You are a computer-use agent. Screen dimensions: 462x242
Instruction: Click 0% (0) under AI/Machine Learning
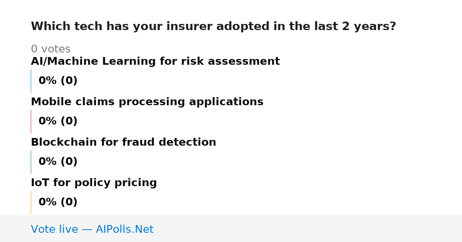coord(58,81)
